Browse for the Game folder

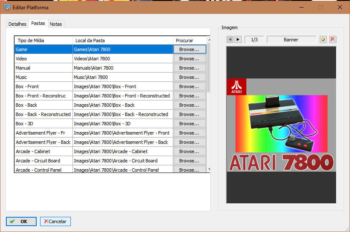pyautogui.click(x=189, y=49)
